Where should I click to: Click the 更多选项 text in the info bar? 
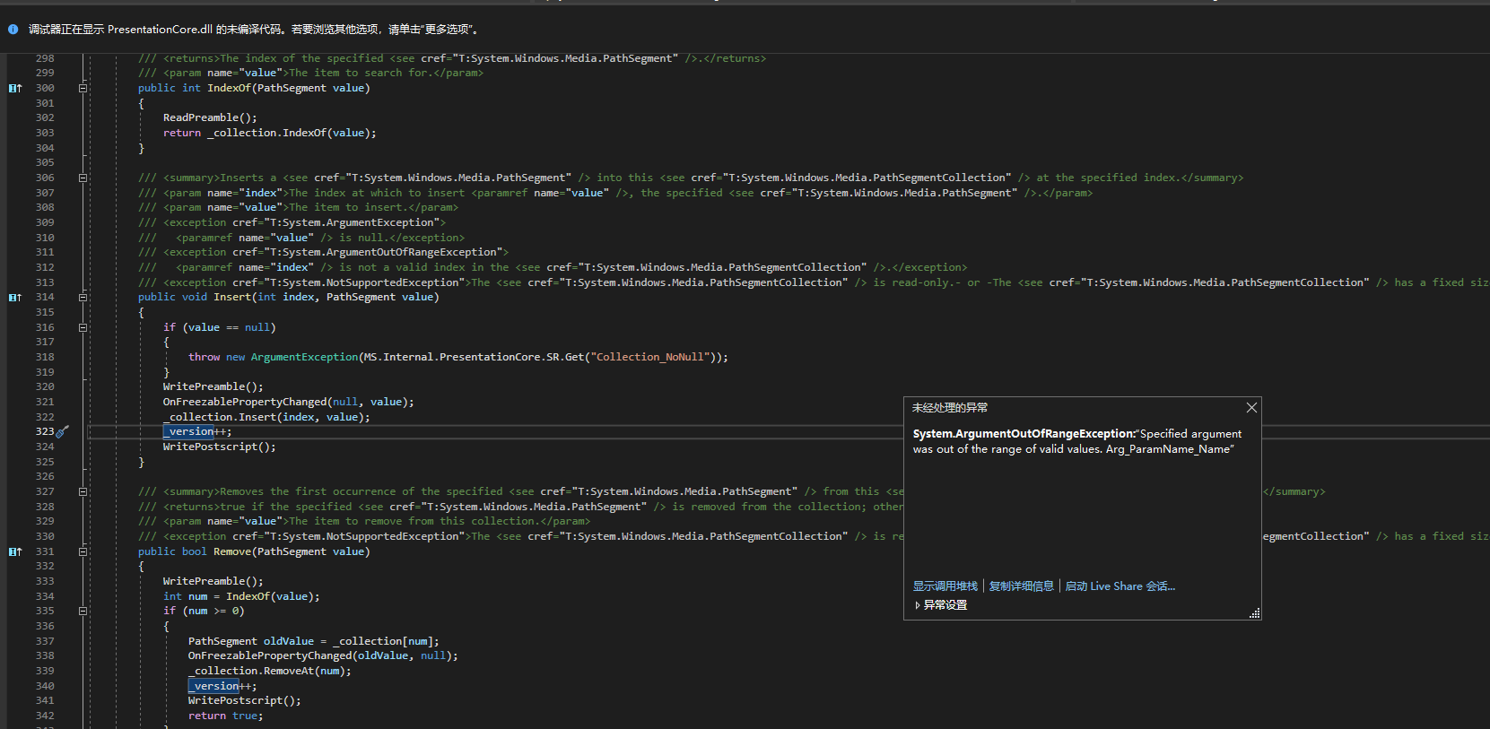point(449,30)
